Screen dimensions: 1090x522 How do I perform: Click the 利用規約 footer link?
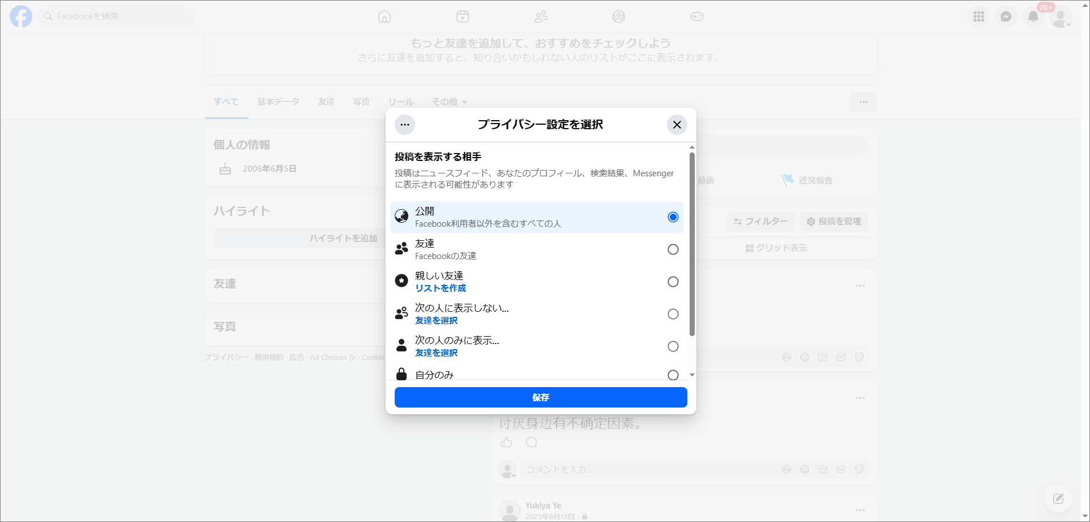tap(269, 357)
